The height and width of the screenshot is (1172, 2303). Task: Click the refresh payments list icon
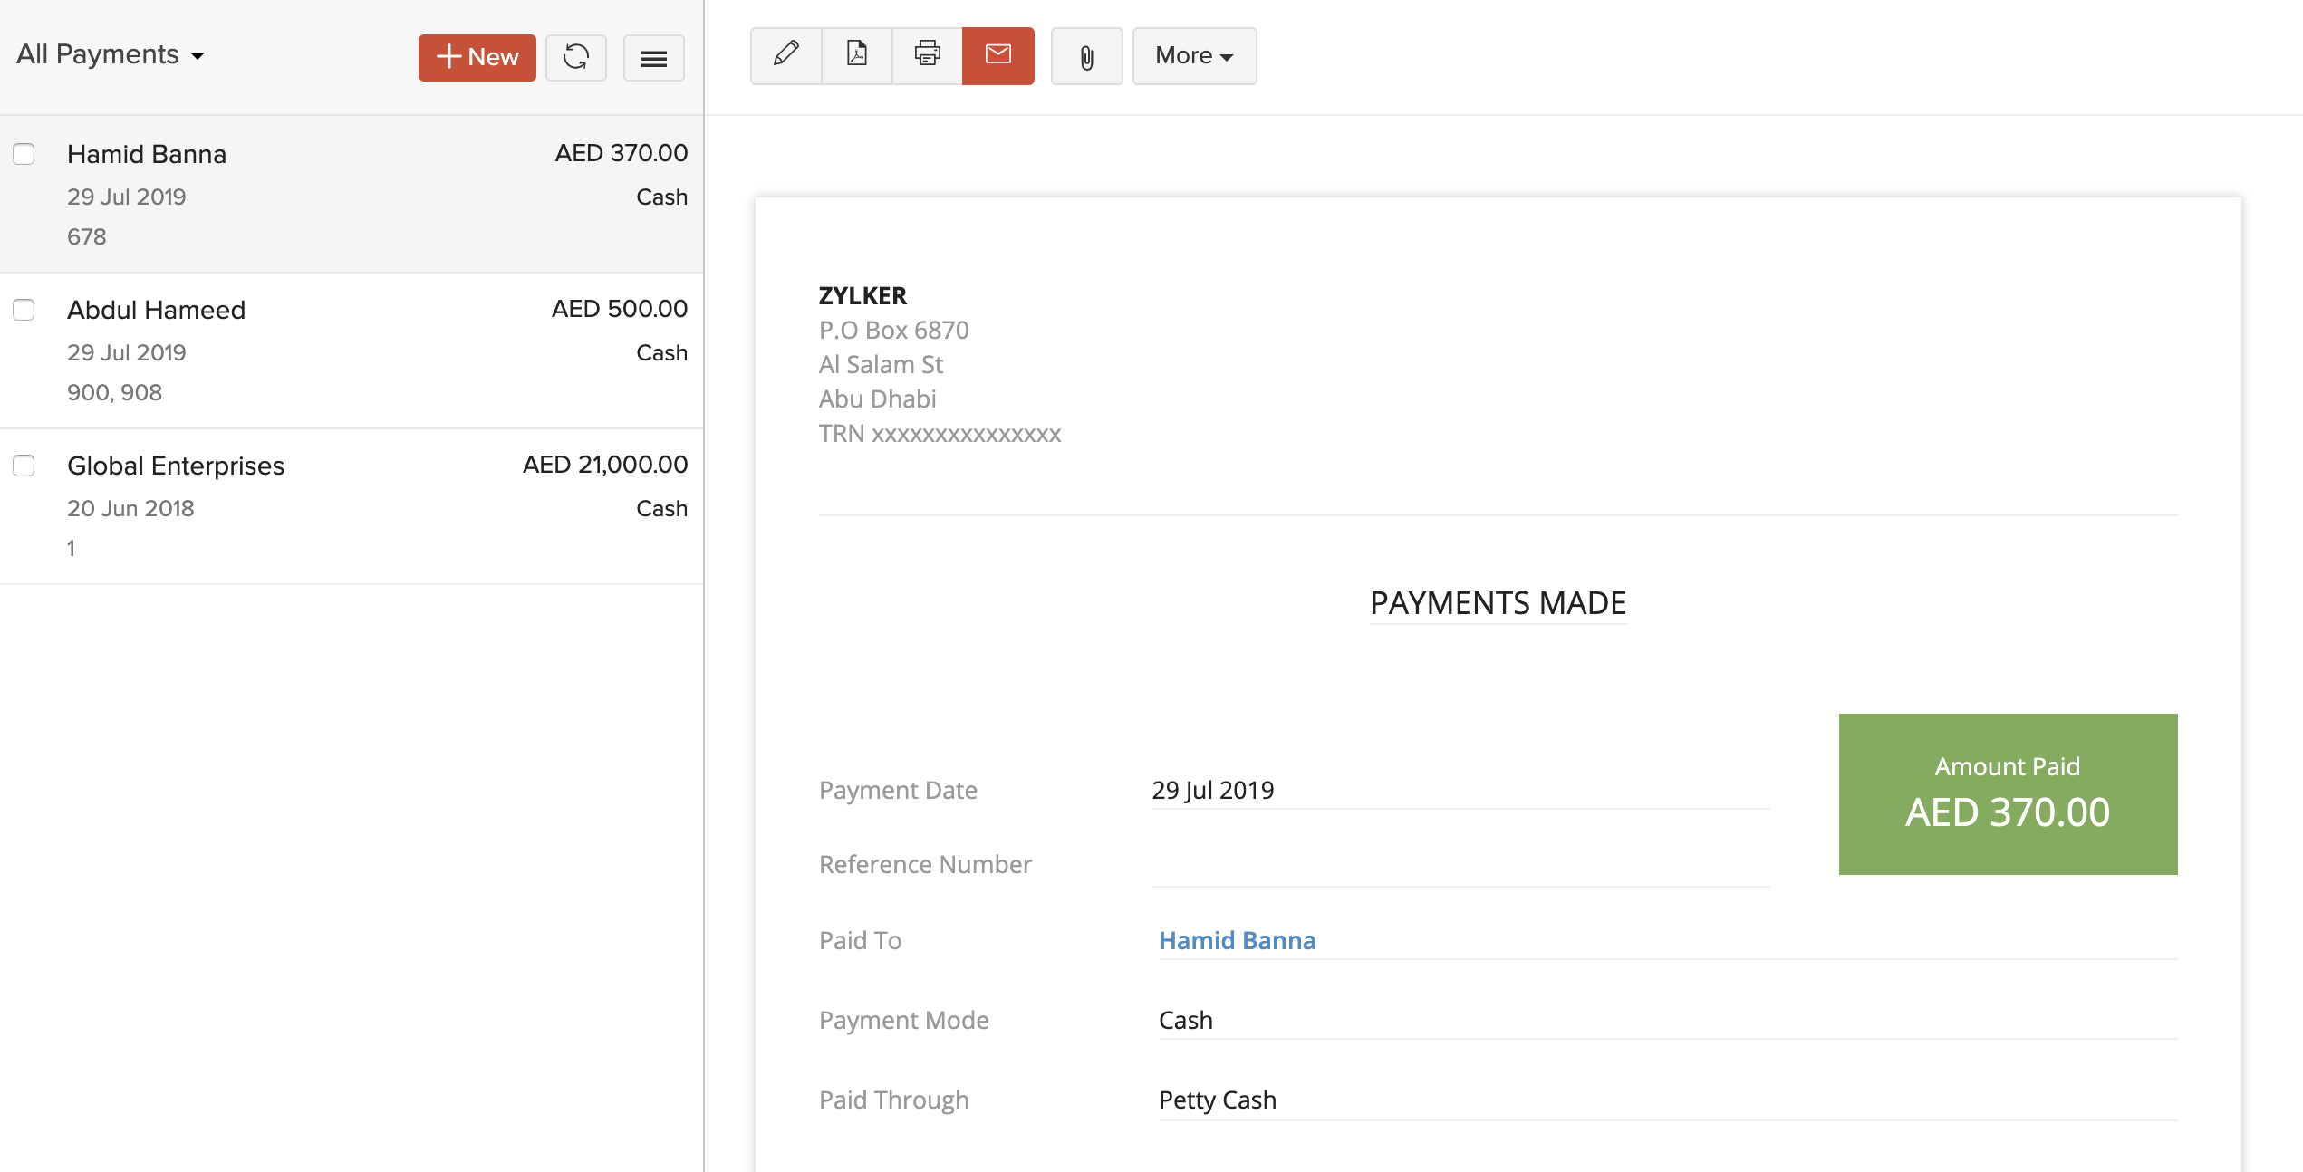575,57
